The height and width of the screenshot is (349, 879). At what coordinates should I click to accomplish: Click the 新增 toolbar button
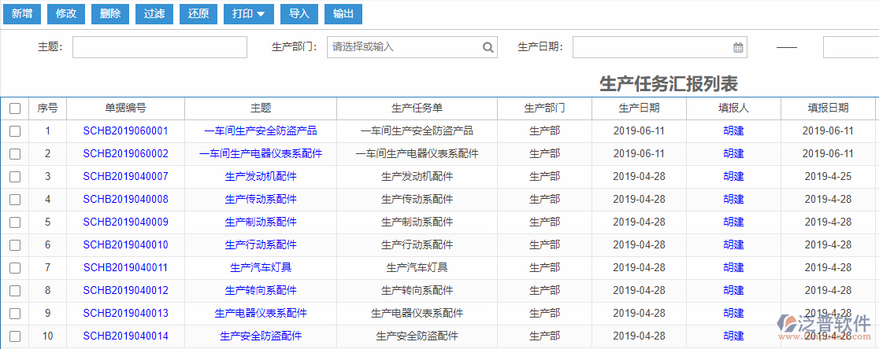[21, 13]
